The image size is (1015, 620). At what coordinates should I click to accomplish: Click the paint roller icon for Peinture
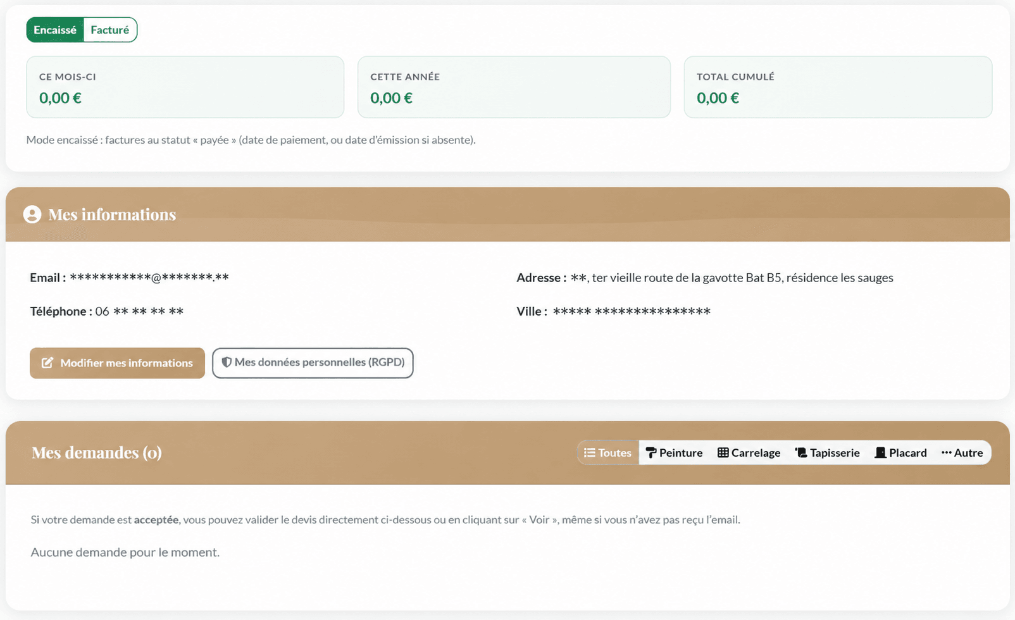[651, 453]
